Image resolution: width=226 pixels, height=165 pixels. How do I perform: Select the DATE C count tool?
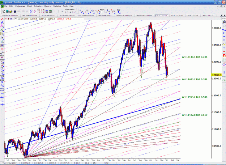2,81
